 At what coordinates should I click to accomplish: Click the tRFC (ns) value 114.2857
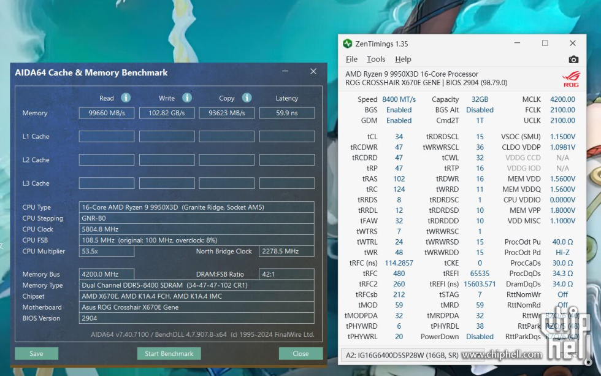coord(399,263)
